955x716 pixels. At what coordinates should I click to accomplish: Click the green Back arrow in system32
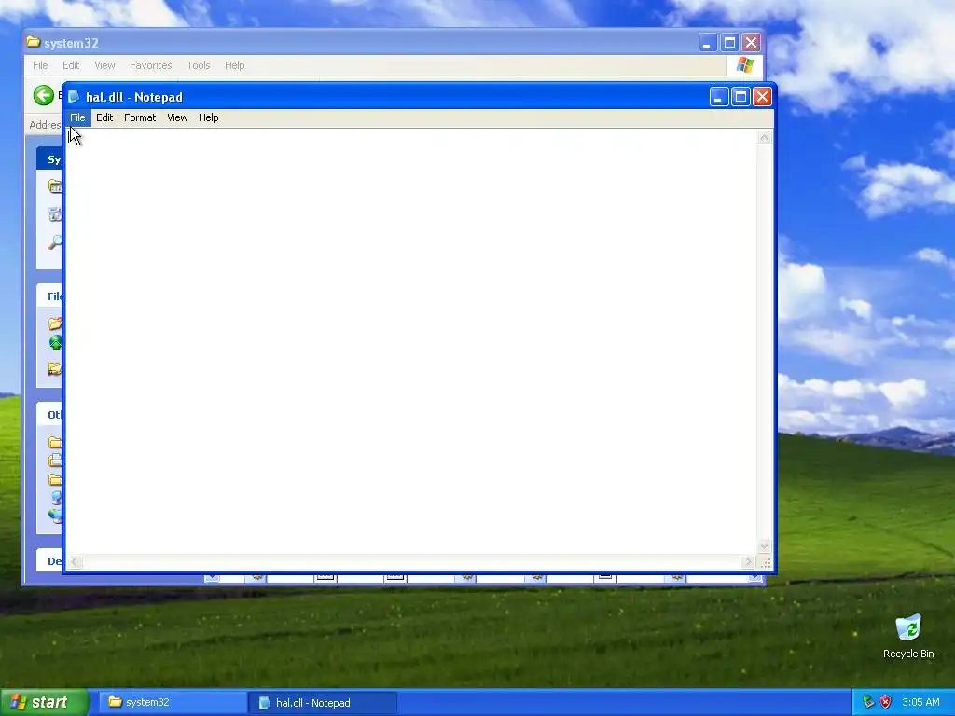tap(44, 95)
